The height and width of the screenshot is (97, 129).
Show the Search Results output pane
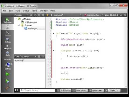(80, 90)
